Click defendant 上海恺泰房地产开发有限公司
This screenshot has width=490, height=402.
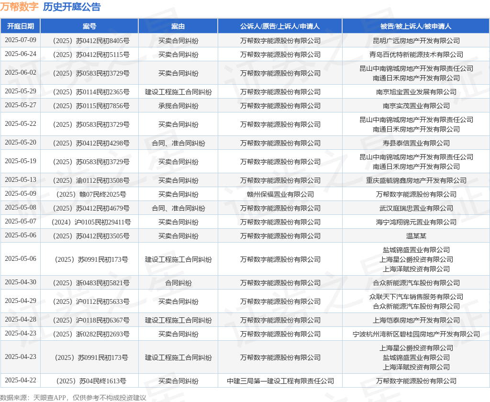pyautogui.click(x=416, y=320)
